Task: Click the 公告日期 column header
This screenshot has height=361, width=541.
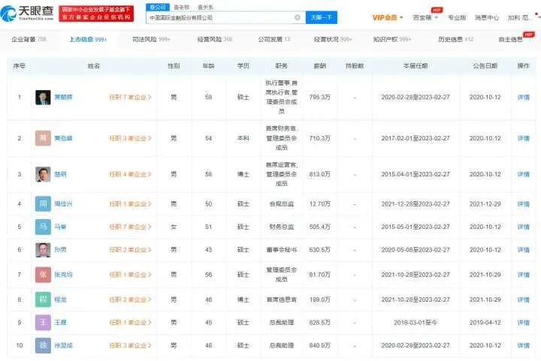Action: (x=485, y=65)
